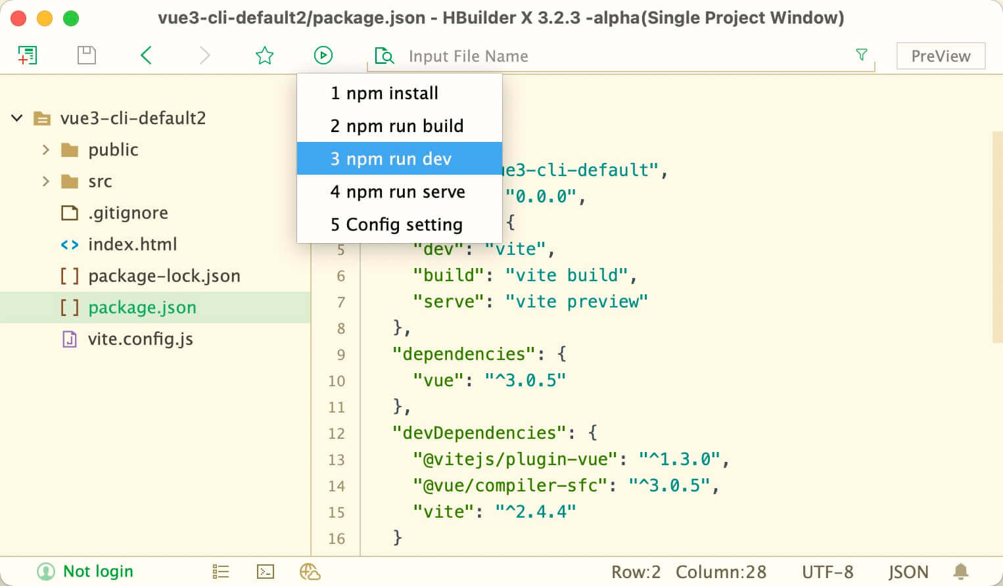
Task: Click line number 12 in the gutter
Action: [x=337, y=434]
